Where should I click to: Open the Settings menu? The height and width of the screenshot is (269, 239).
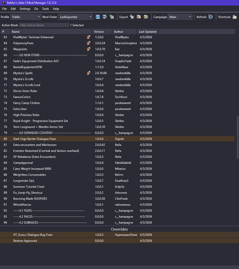pyautogui.click(x=25, y=9)
